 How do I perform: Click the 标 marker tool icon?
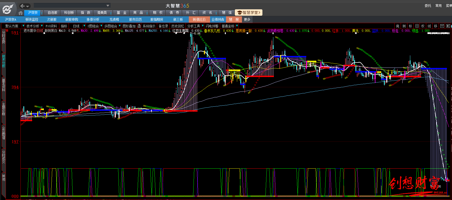[410, 26]
